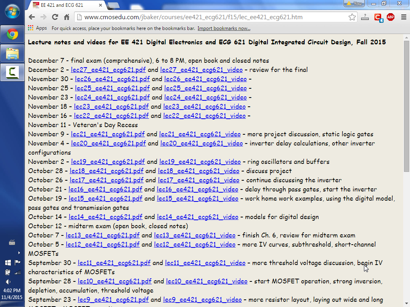410x307 pixels.
Task: Open lec14_ee421_ecg621_video link
Action: coord(197,217)
